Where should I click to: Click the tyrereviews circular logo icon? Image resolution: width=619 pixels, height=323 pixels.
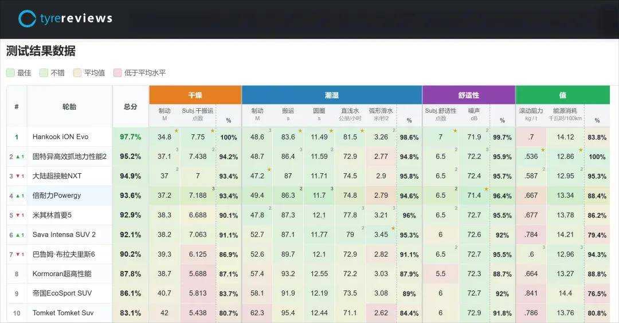point(28,18)
